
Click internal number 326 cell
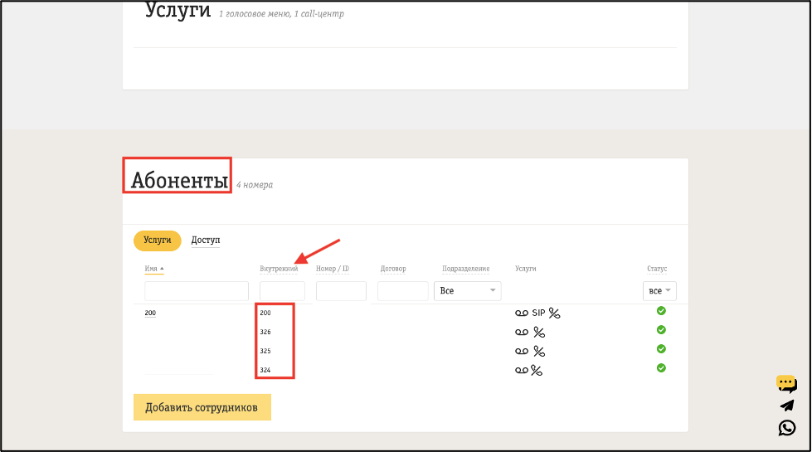265,332
